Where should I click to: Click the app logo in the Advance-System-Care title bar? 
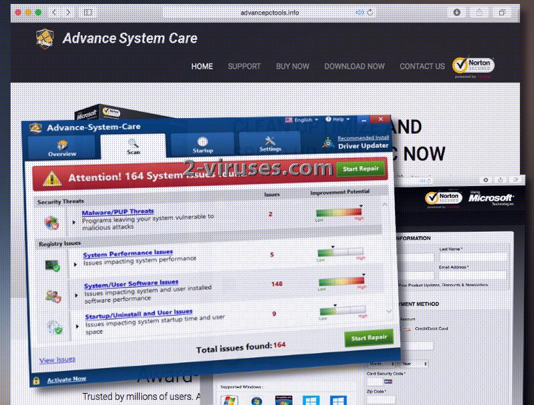point(35,128)
